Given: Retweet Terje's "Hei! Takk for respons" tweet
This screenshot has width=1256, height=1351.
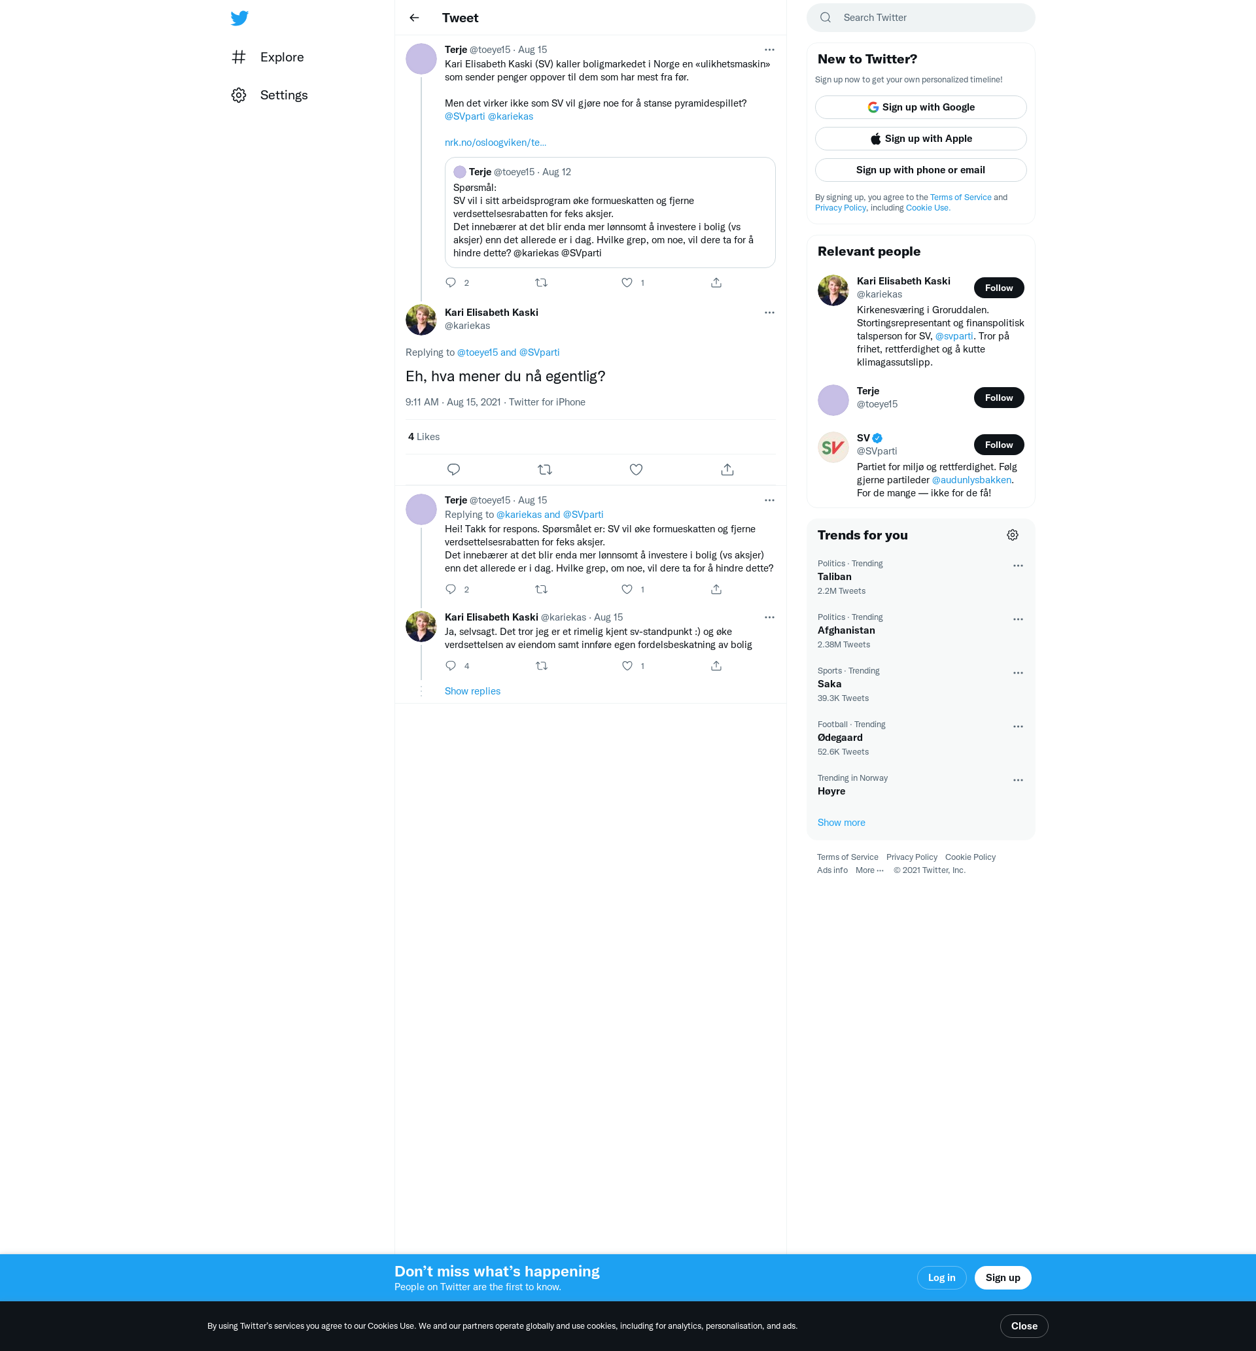Looking at the screenshot, I should (x=542, y=590).
